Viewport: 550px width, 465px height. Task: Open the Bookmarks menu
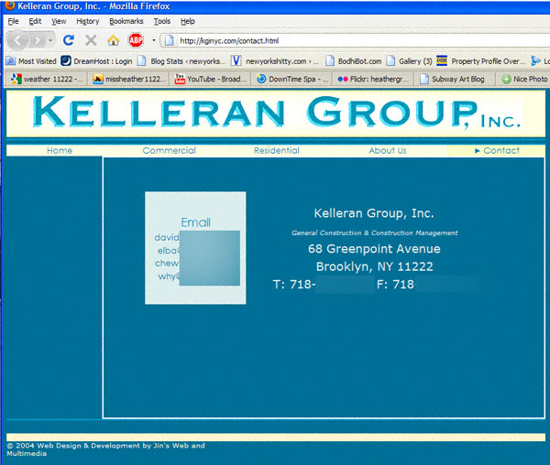(126, 20)
